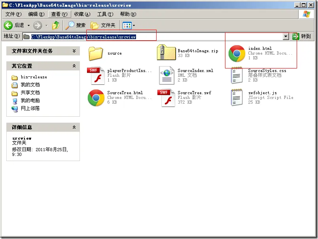Click the 我的文档 documents icon
This screenshot has height=239, width=318.
[x=15, y=85]
